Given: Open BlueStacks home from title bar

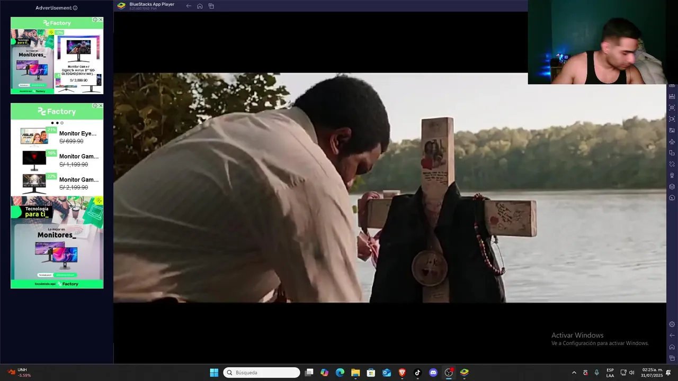Looking at the screenshot, I should pos(200,6).
